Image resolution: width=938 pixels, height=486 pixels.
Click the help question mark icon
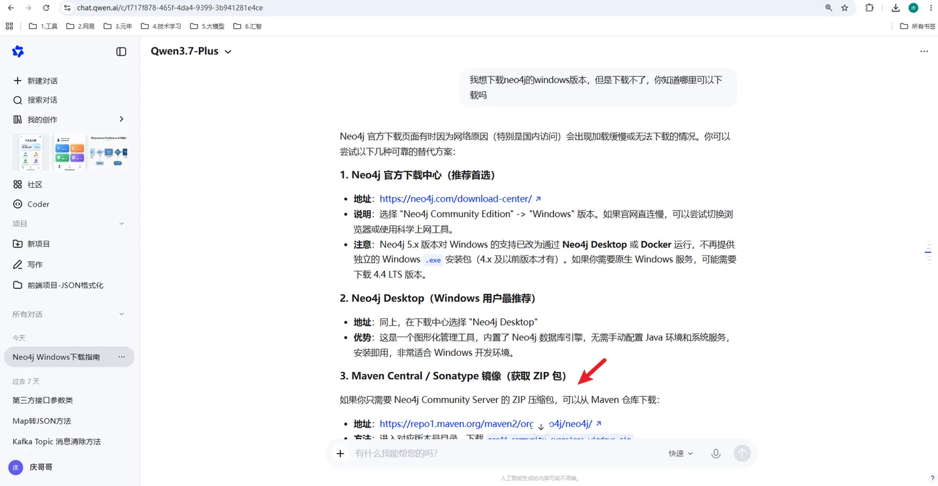tap(933, 478)
